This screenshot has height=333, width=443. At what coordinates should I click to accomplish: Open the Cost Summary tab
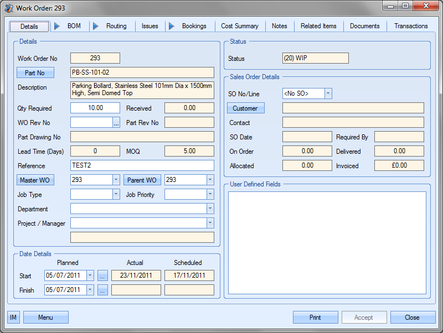click(x=239, y=26)
